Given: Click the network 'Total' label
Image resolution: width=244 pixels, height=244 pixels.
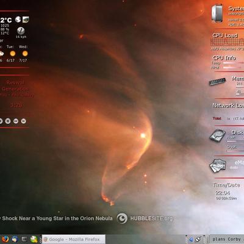Looking at the screenshot, I should point(217,118).
